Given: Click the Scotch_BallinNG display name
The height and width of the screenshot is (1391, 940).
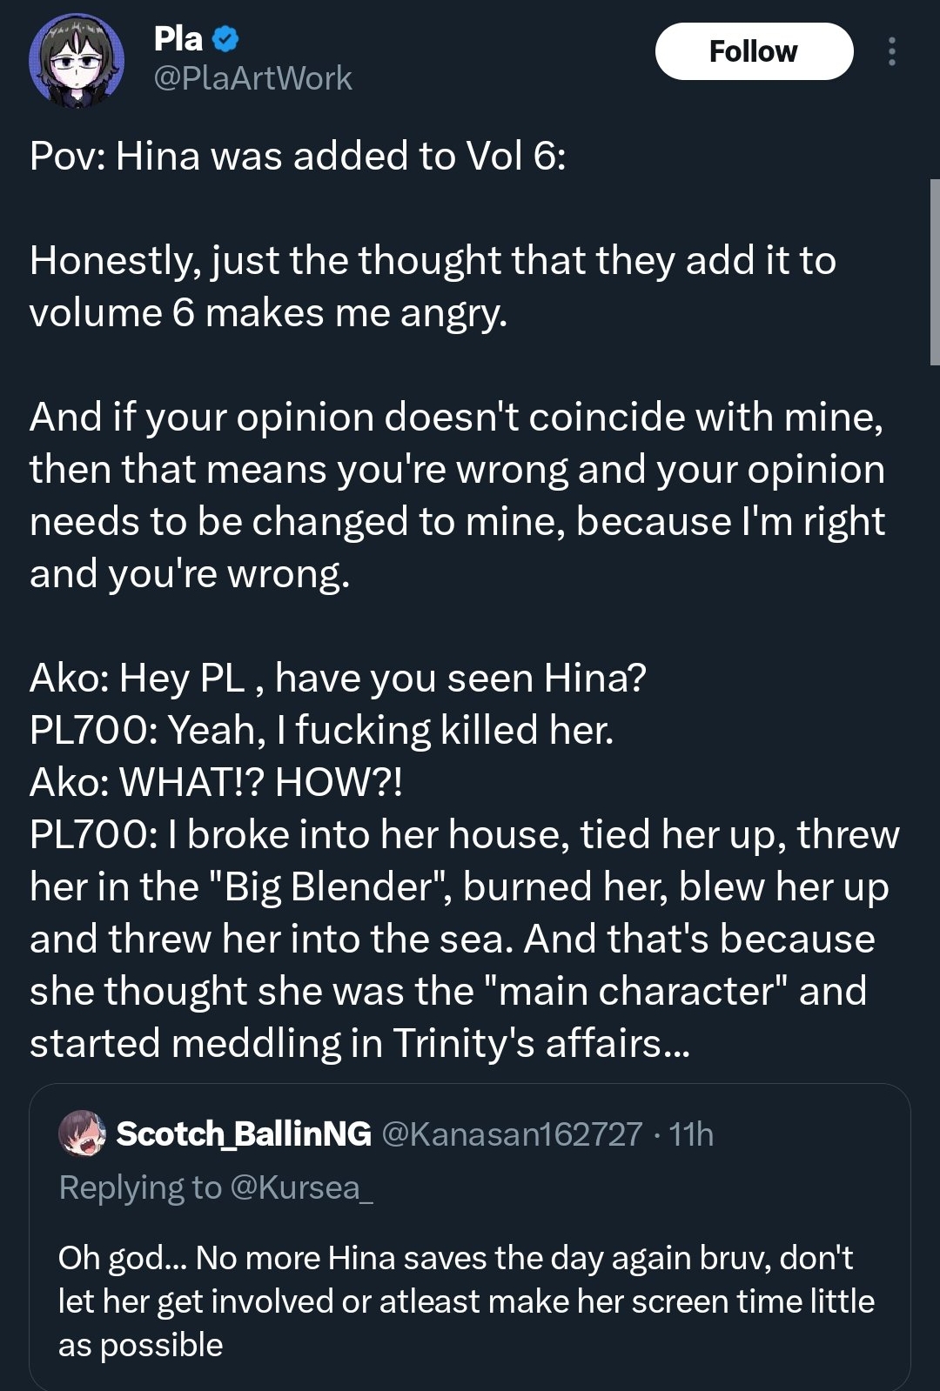Looking at the screenshot, I should [244, 1134].
